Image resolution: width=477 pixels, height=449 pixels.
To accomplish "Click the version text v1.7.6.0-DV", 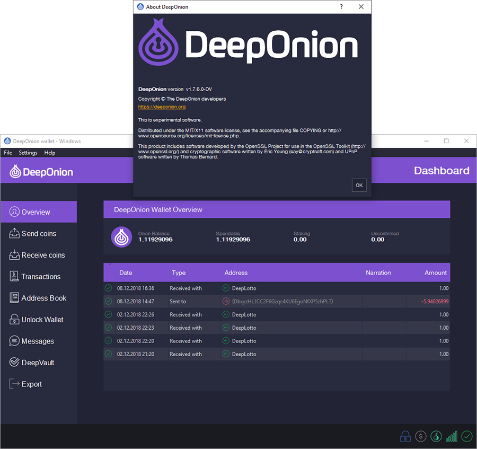I will coord(199,89).
